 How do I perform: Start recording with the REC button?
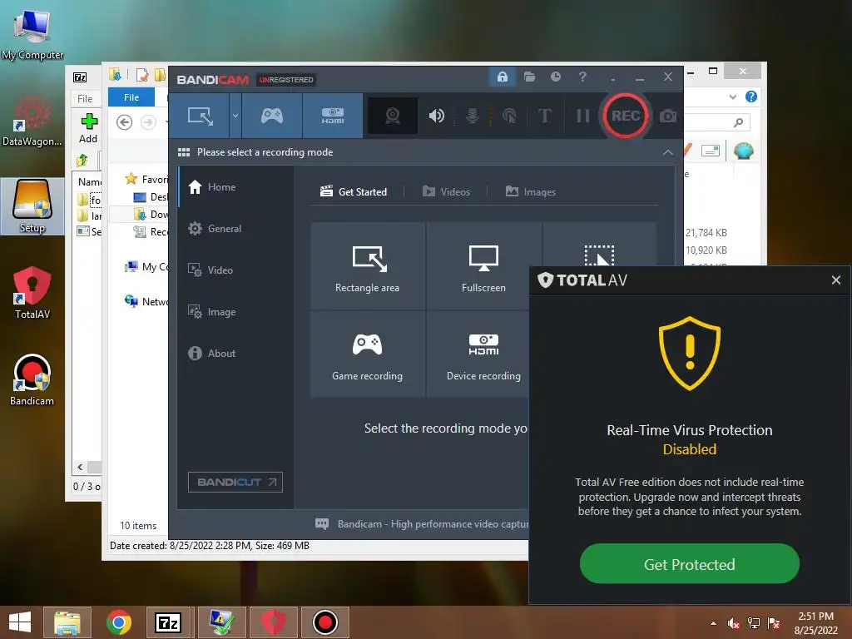(x=625, y=116)
